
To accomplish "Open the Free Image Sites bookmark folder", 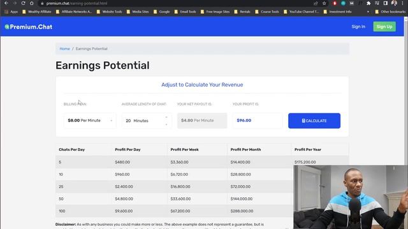I will pos(215,11).
